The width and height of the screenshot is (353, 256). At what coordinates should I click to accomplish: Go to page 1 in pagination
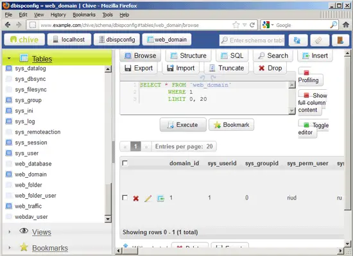135,146
